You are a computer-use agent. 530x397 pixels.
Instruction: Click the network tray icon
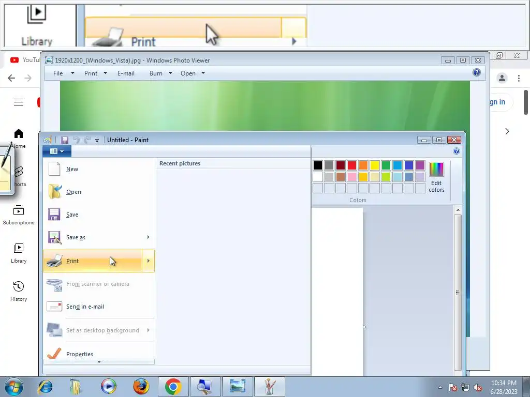pyautogui.click(x=465, y=388)
